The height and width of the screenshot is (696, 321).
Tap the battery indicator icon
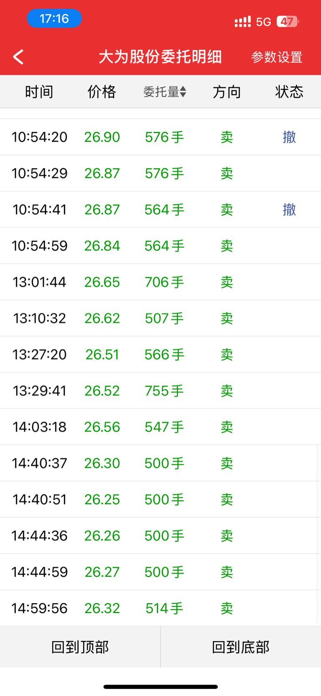pyautogui.click(x=288, y=21)
